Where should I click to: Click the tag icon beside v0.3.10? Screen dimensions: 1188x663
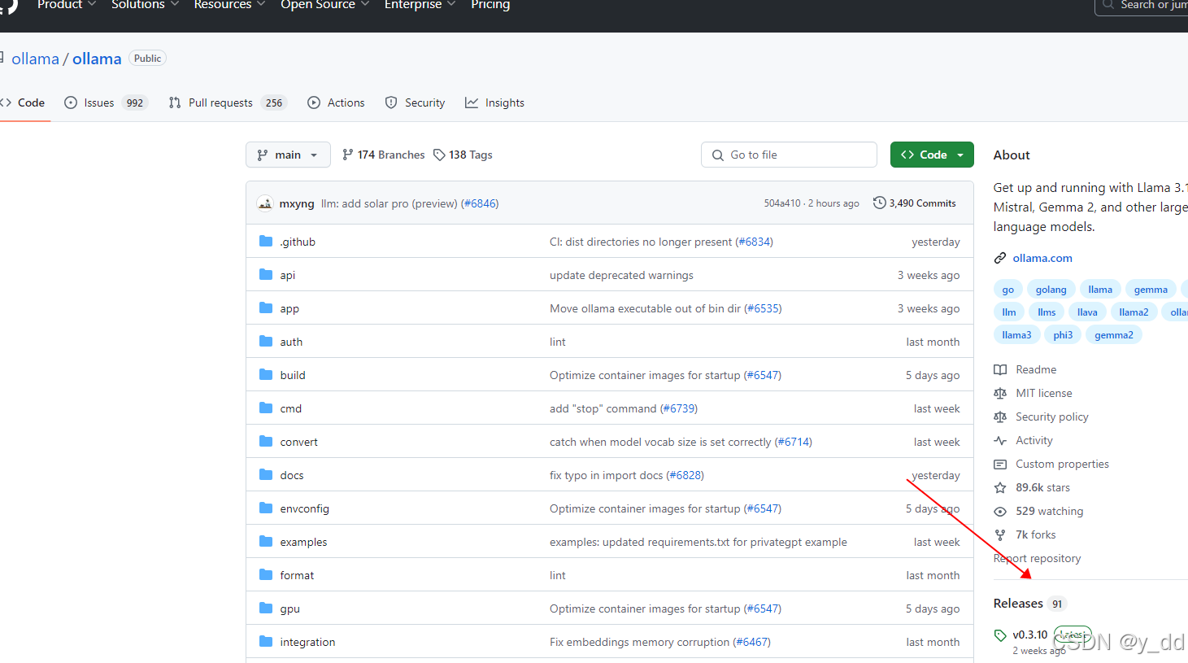click(1000, 635)
